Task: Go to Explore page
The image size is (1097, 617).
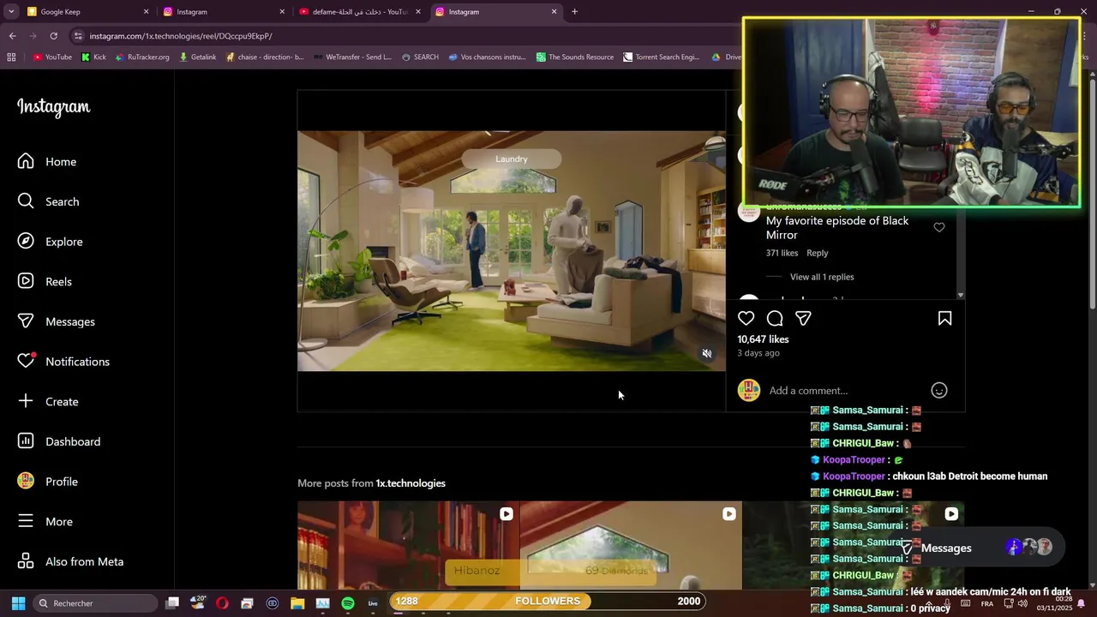Action: point(51,242)
